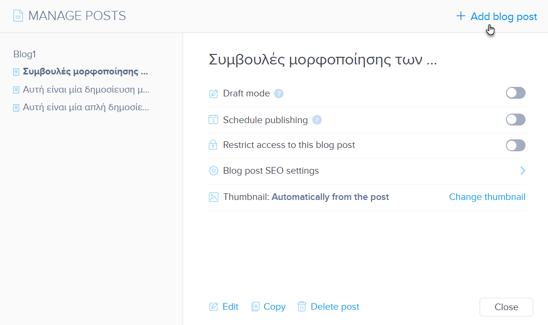
Task: Select the "Συμβουλές μορφοποίησης" post in sidebar
Action: pyautogui.click(x=85, y=72)
